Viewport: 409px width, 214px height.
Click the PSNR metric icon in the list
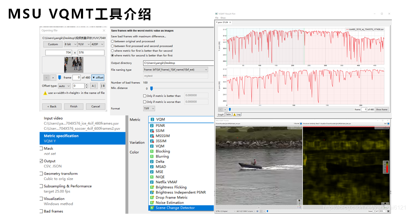tap(152, 126)
